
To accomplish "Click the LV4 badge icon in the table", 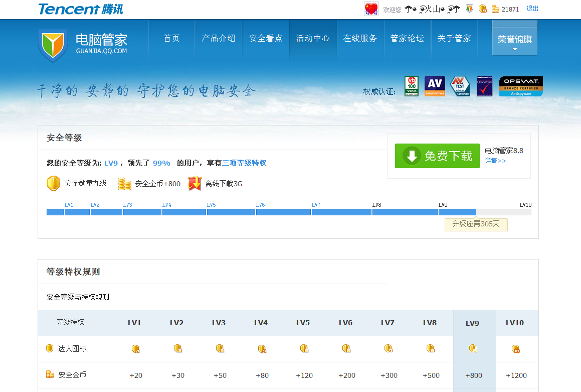I will 262,349.
